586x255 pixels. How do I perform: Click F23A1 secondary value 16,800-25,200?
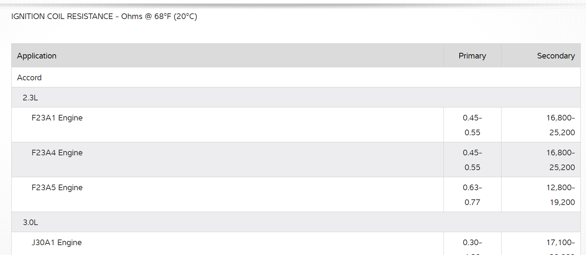[560, 125]
